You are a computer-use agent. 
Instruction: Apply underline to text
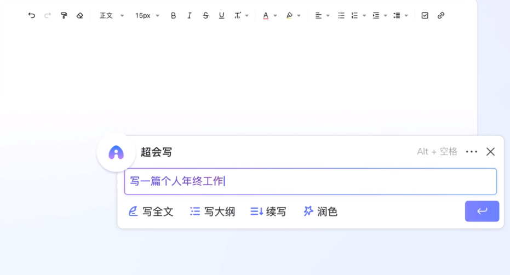221,16
